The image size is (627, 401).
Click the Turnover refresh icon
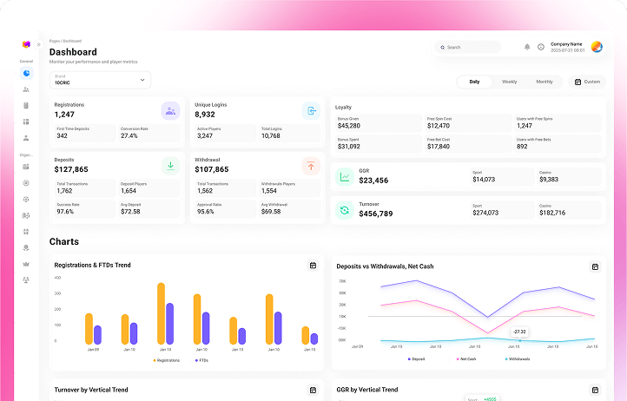click(345, 210)
